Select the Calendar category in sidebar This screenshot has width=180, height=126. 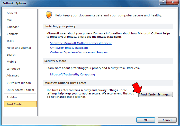pyautogui.click(x=13, y=27)
